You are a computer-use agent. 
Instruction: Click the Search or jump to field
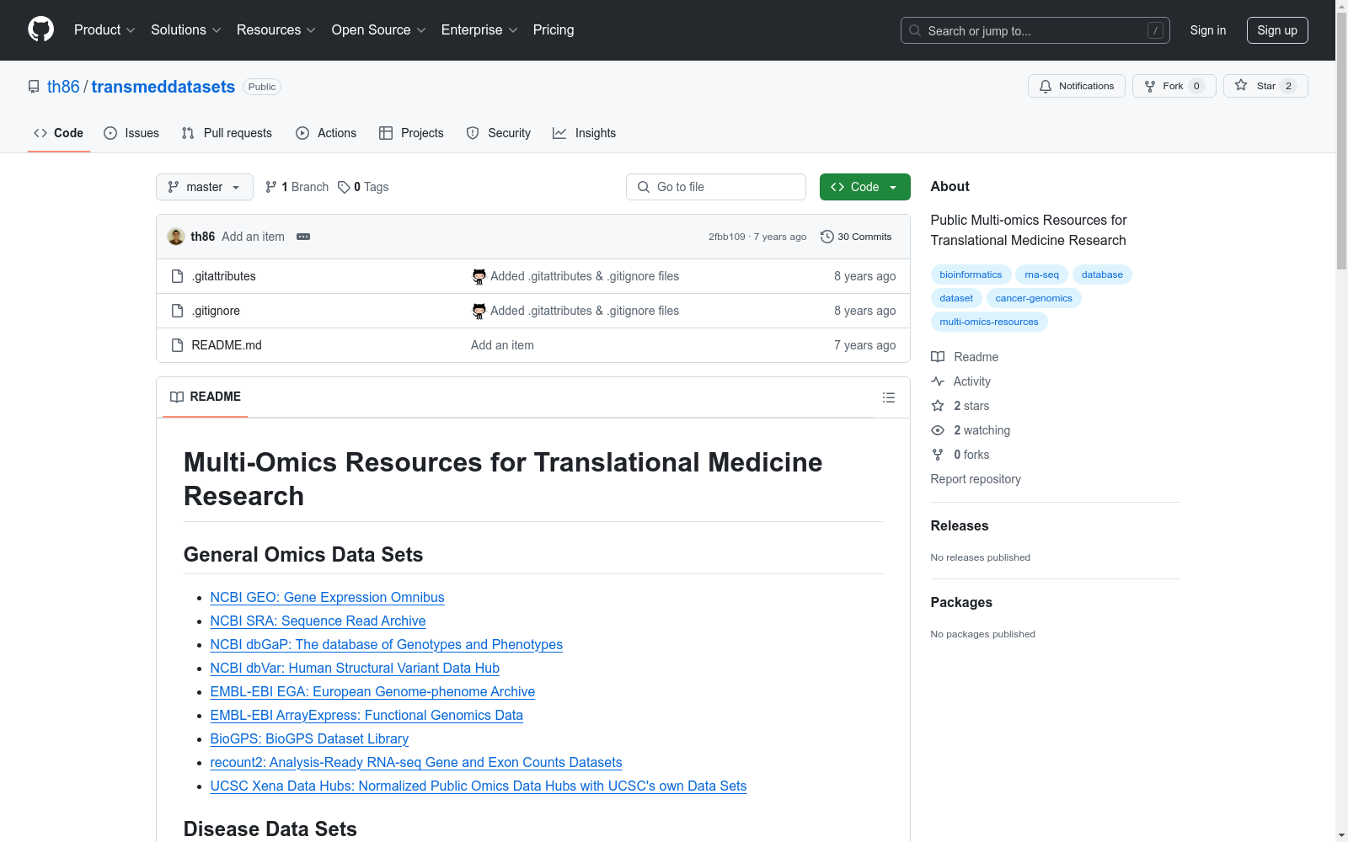[1035, 30]
